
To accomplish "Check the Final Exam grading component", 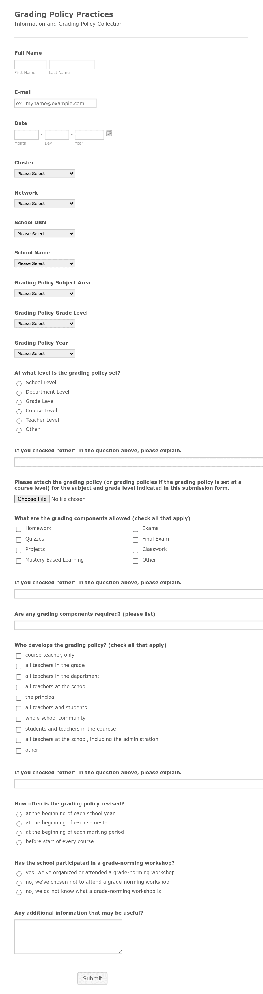I will tap(135, 539).
